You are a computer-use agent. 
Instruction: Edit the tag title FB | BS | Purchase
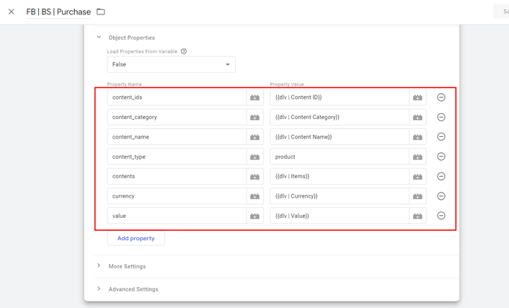pos(58,12)
